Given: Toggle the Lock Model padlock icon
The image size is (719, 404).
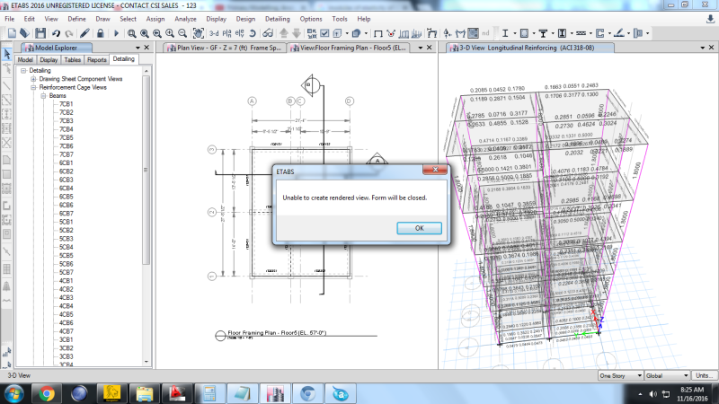Looking at the screenshot, I should click(x=100, y=33).
